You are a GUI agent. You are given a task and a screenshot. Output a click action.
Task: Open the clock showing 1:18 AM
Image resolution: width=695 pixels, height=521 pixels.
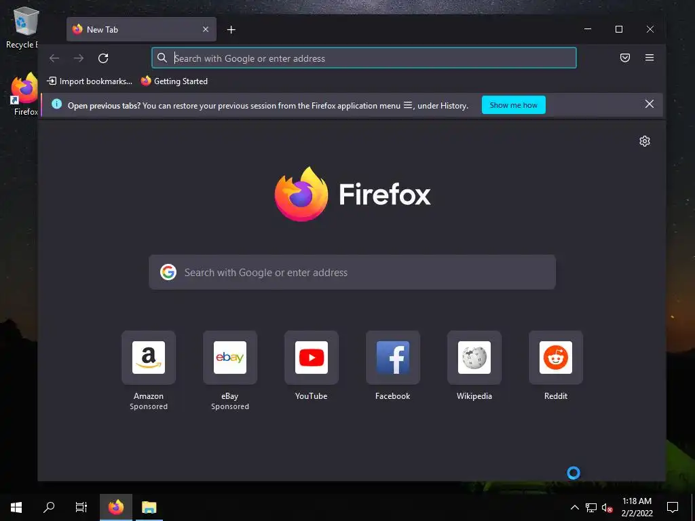637,507
